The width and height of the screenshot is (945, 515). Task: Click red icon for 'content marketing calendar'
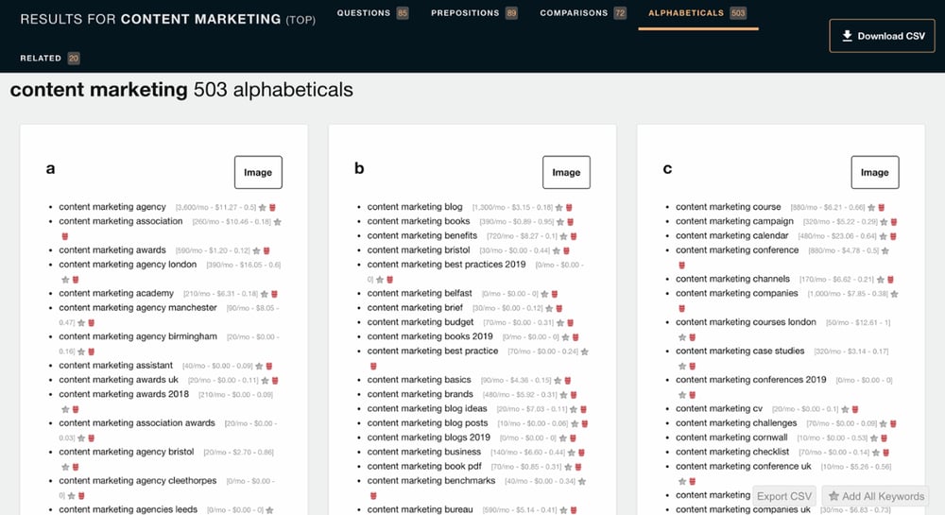893,236
